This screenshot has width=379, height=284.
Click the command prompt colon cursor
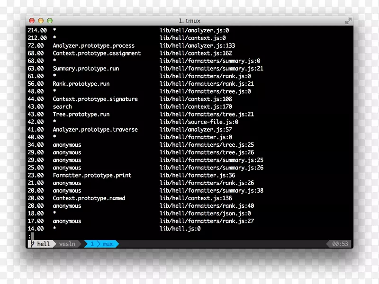tap(31, 236)
